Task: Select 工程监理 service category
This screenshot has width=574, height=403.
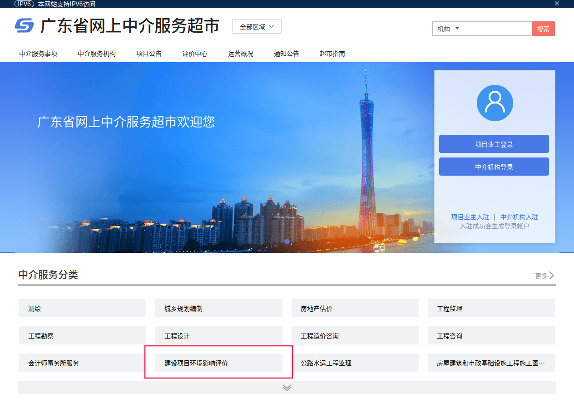Action: [491, 308]
